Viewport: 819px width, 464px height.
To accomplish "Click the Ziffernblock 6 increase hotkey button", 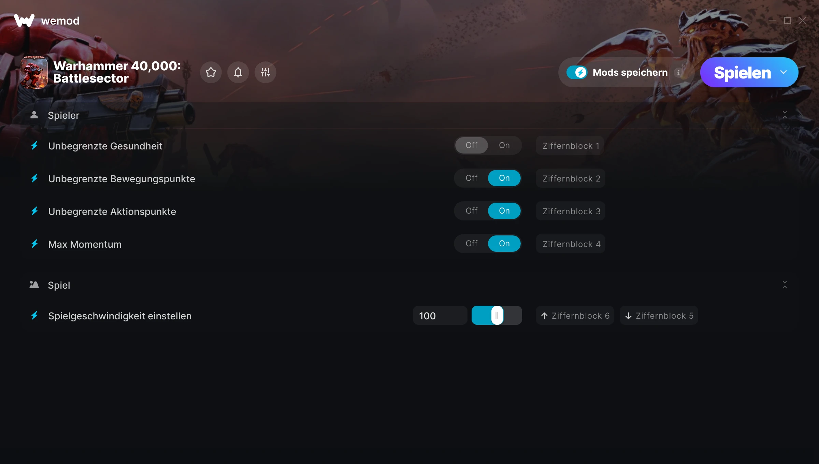I will [x=575, y=316].
